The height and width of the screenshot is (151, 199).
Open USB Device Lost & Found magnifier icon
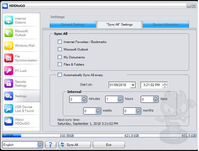[9, 109]
